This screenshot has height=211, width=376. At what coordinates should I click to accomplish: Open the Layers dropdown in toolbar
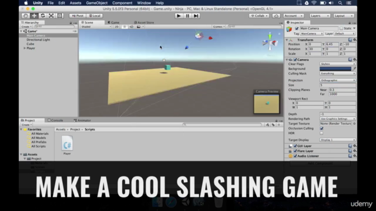pos(320,16)
